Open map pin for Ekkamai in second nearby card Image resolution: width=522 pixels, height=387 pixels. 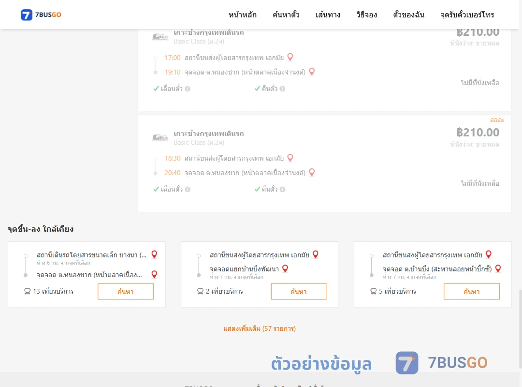pyautogui.click(x=316, y=254)
